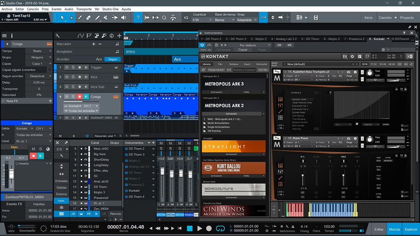The height and width of the screenshot is (236, 420).
Task: Toggle Kontakt plugin power button
Action: coord(202,45)
